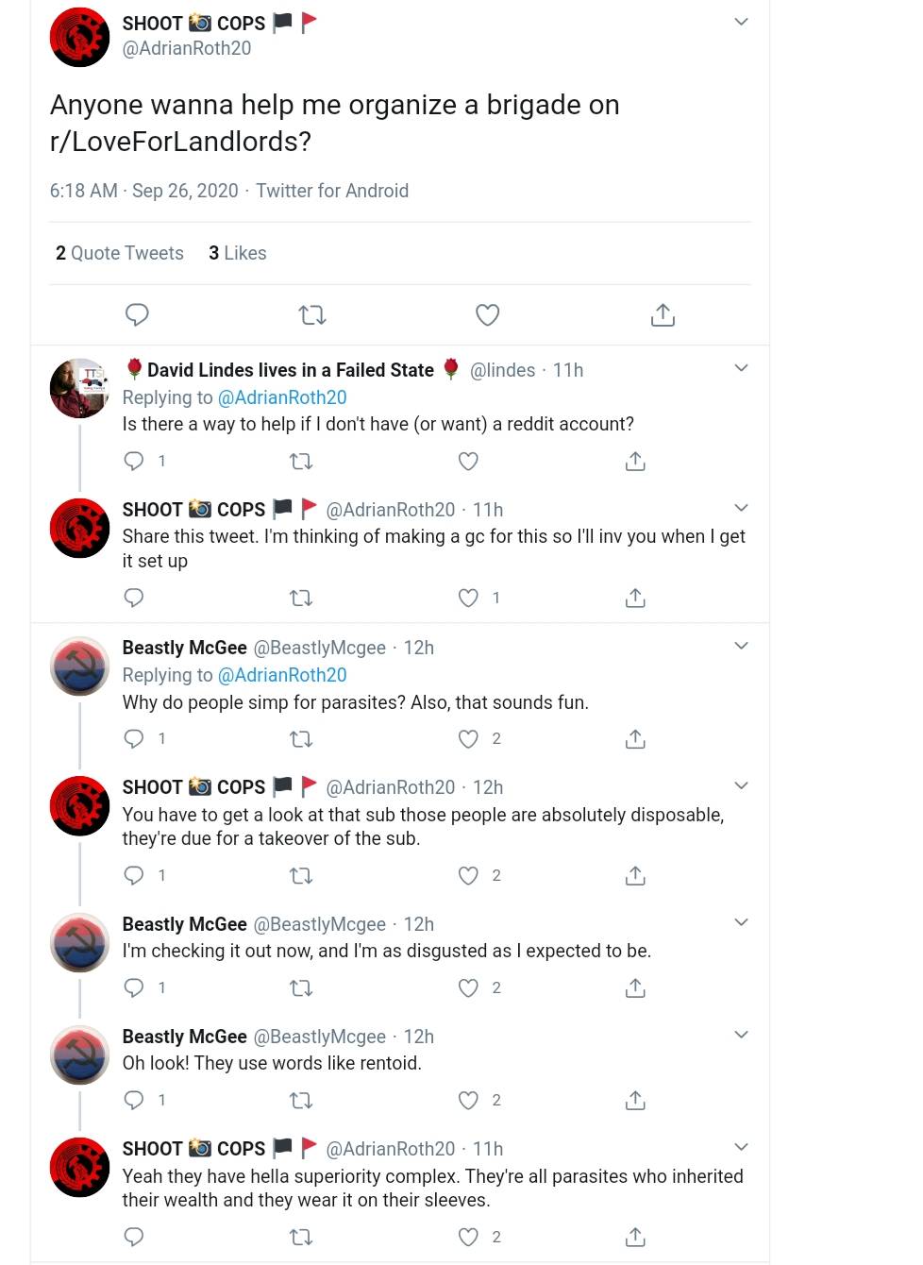
Task: Retweet David Lindes' reply
Action: tap(301, 461)
